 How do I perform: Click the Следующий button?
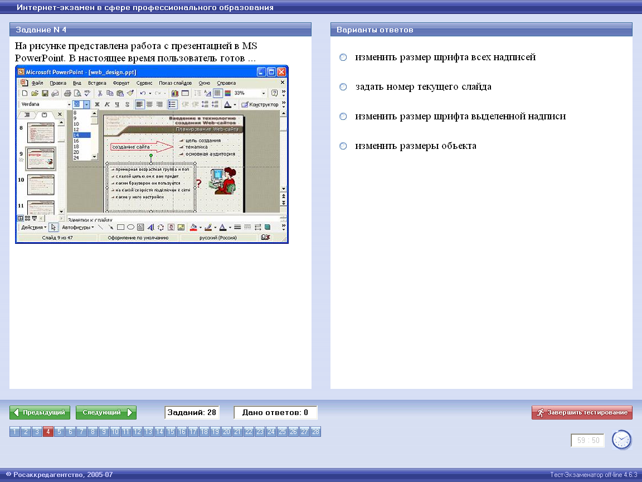(106, 412)
